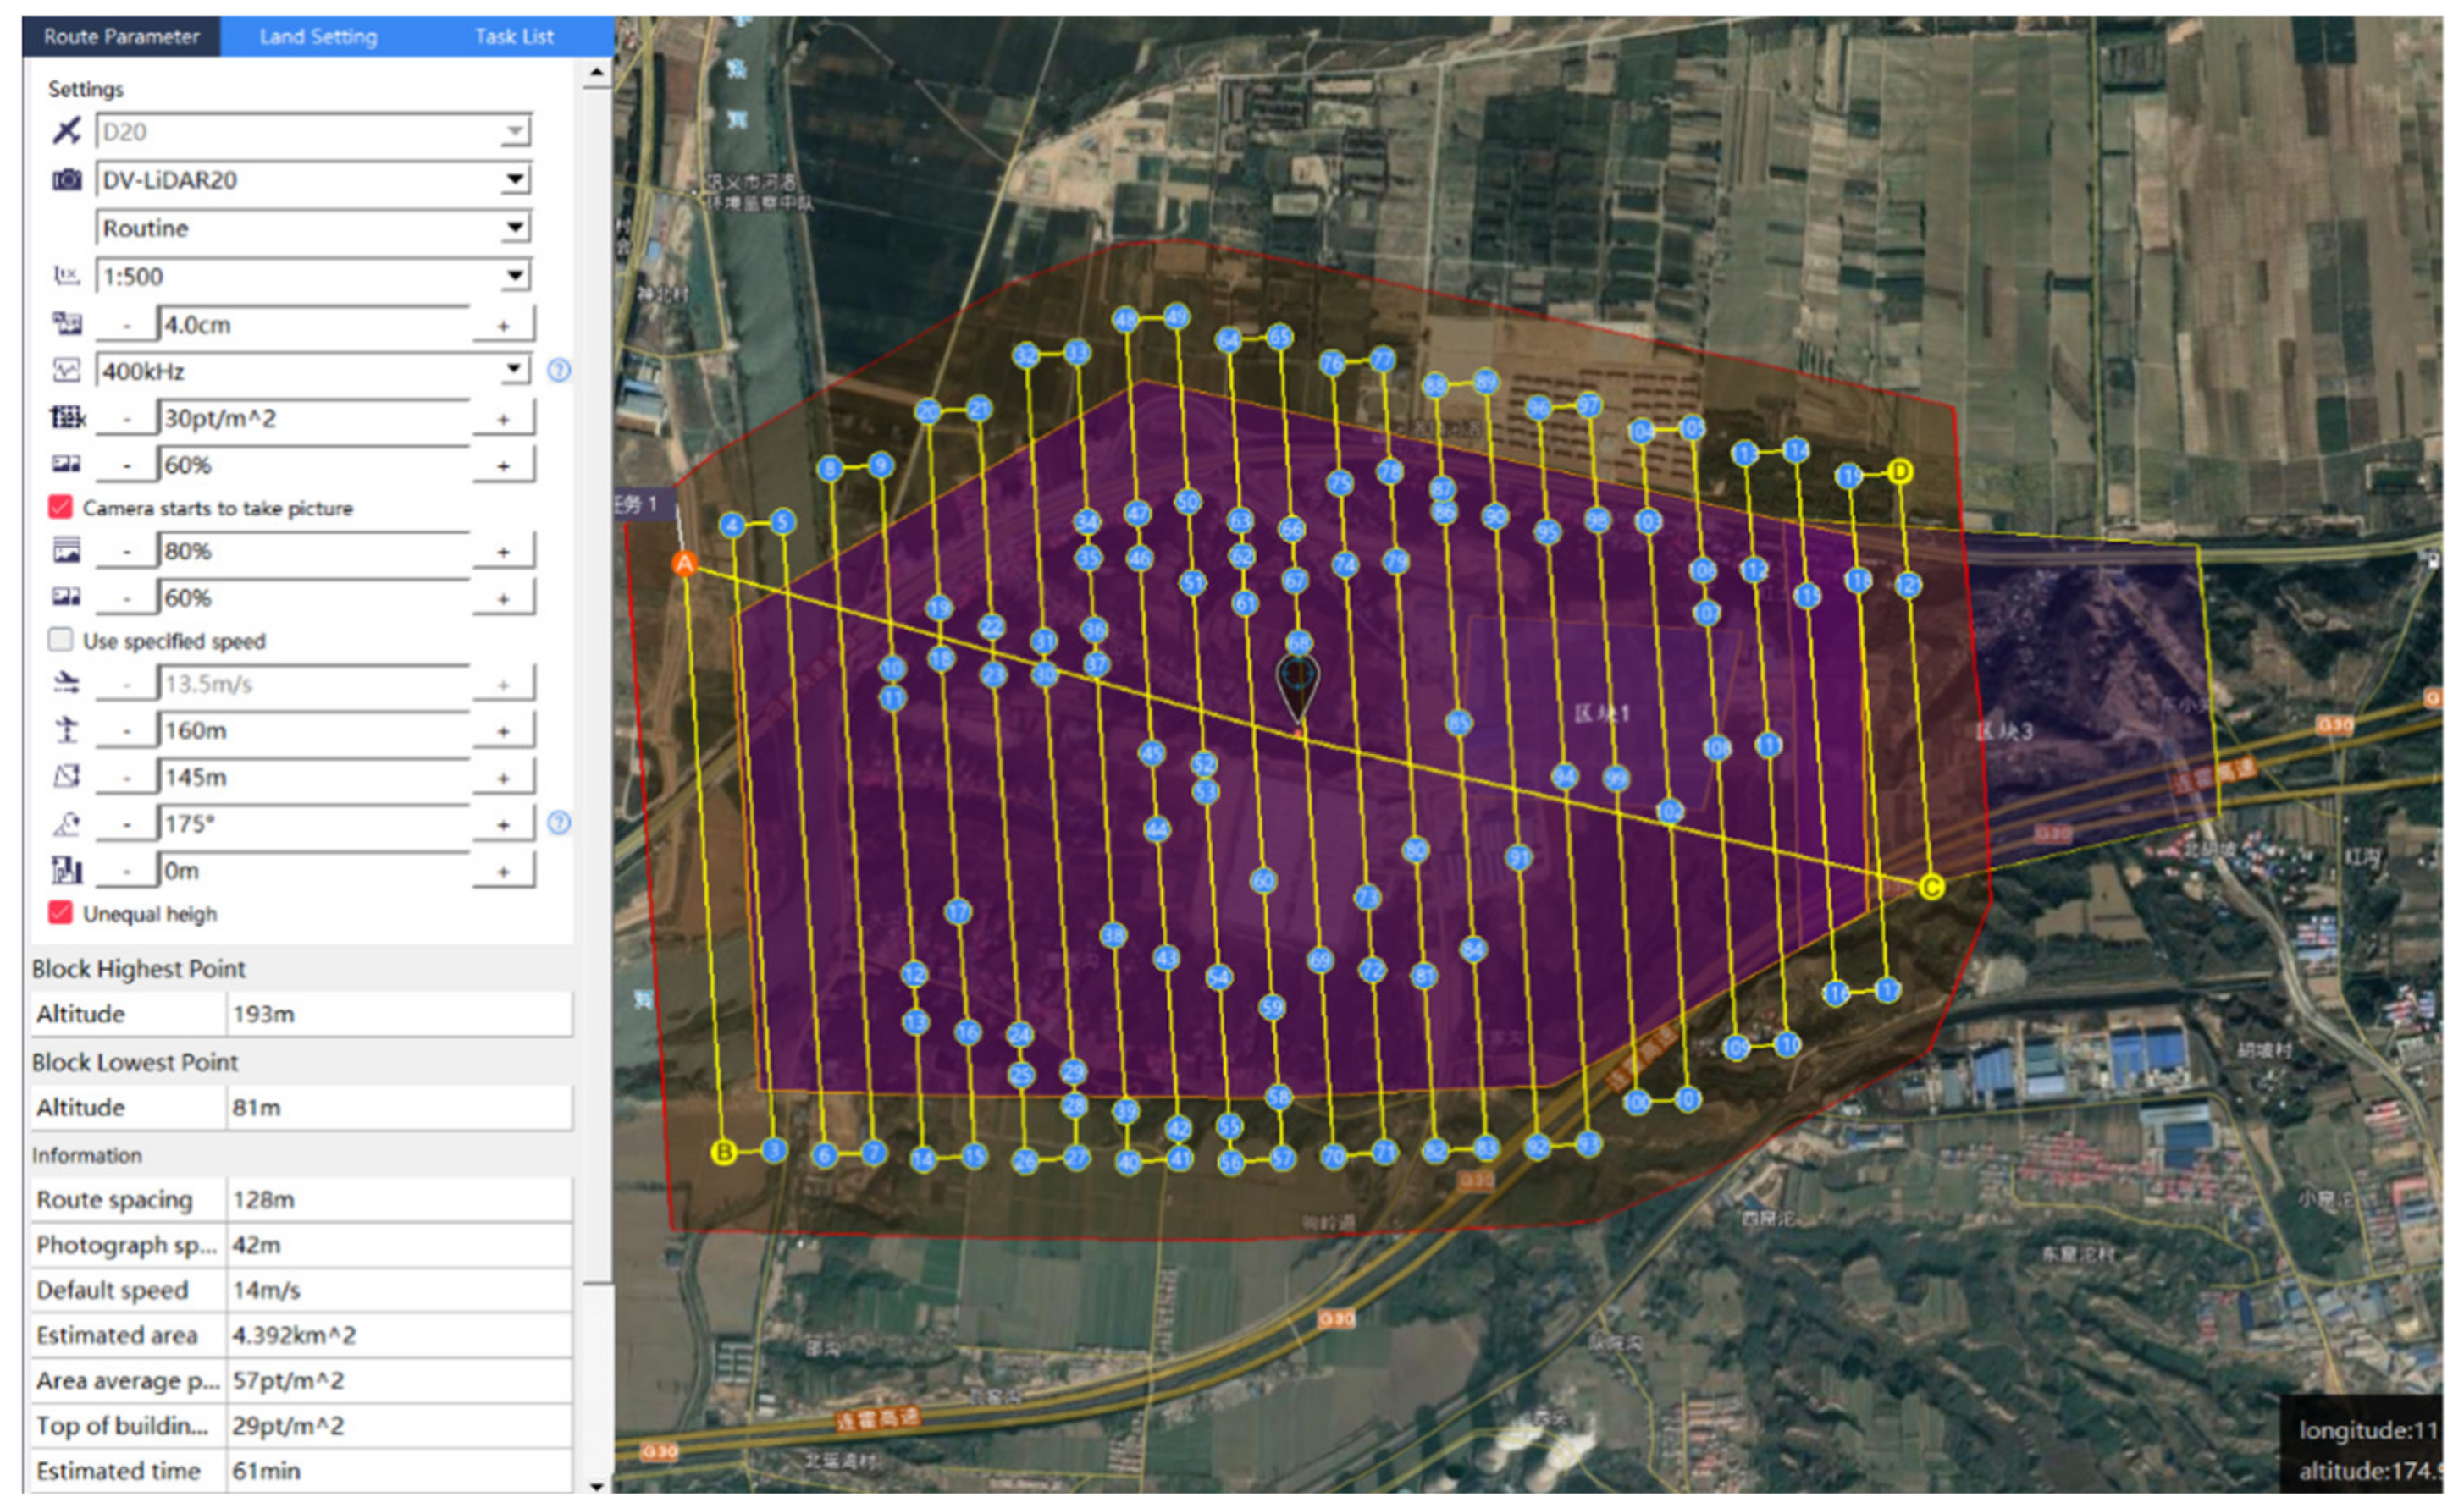Viewport: 2464px width, 1508px height.
Task: Click the camera payload icon beside DV-LiDAR20
Action: click(66, 180)
